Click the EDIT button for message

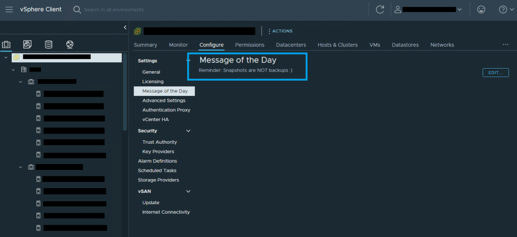pyautogui.click(x=495, y=73)
